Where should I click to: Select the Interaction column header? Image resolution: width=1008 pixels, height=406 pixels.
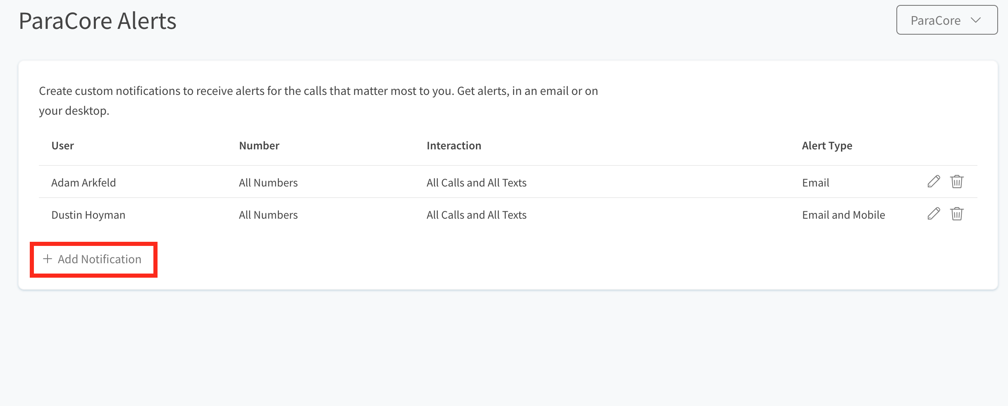coord(454,146)
